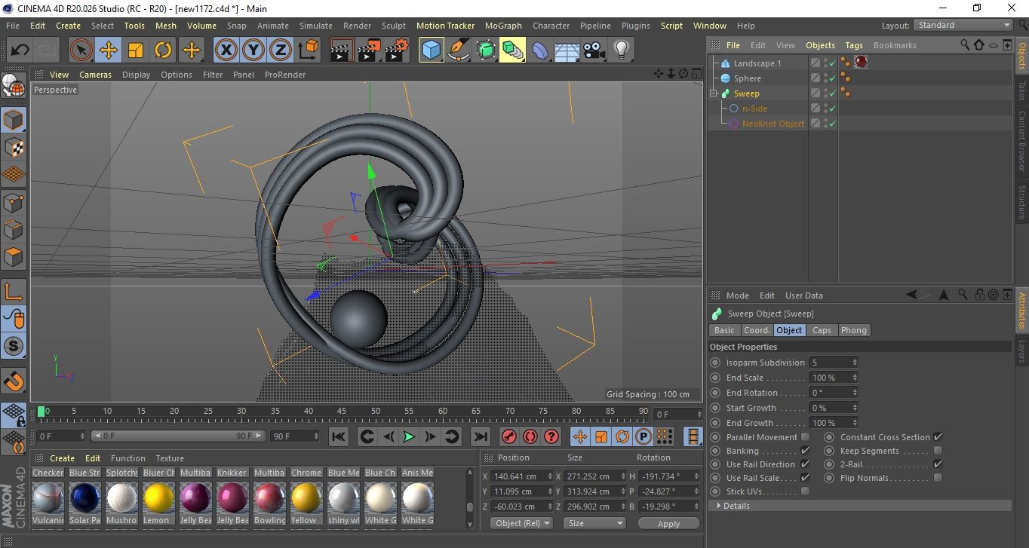Screen dimensions: 1029x548
Task: Toggle Banking checkbox
Action: pyautogui.click(x=806, y=451)
